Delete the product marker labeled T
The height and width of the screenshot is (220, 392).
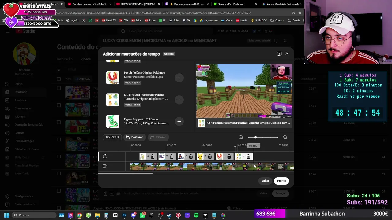click(171, 156)
